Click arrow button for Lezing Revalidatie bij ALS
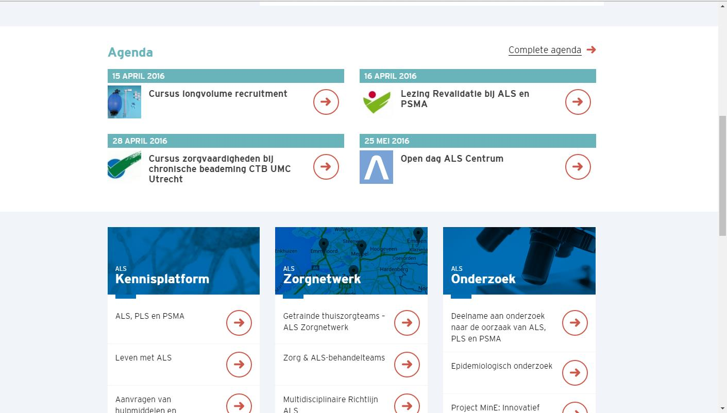Viewport: 727px width, 413px height. pos(578,102)
